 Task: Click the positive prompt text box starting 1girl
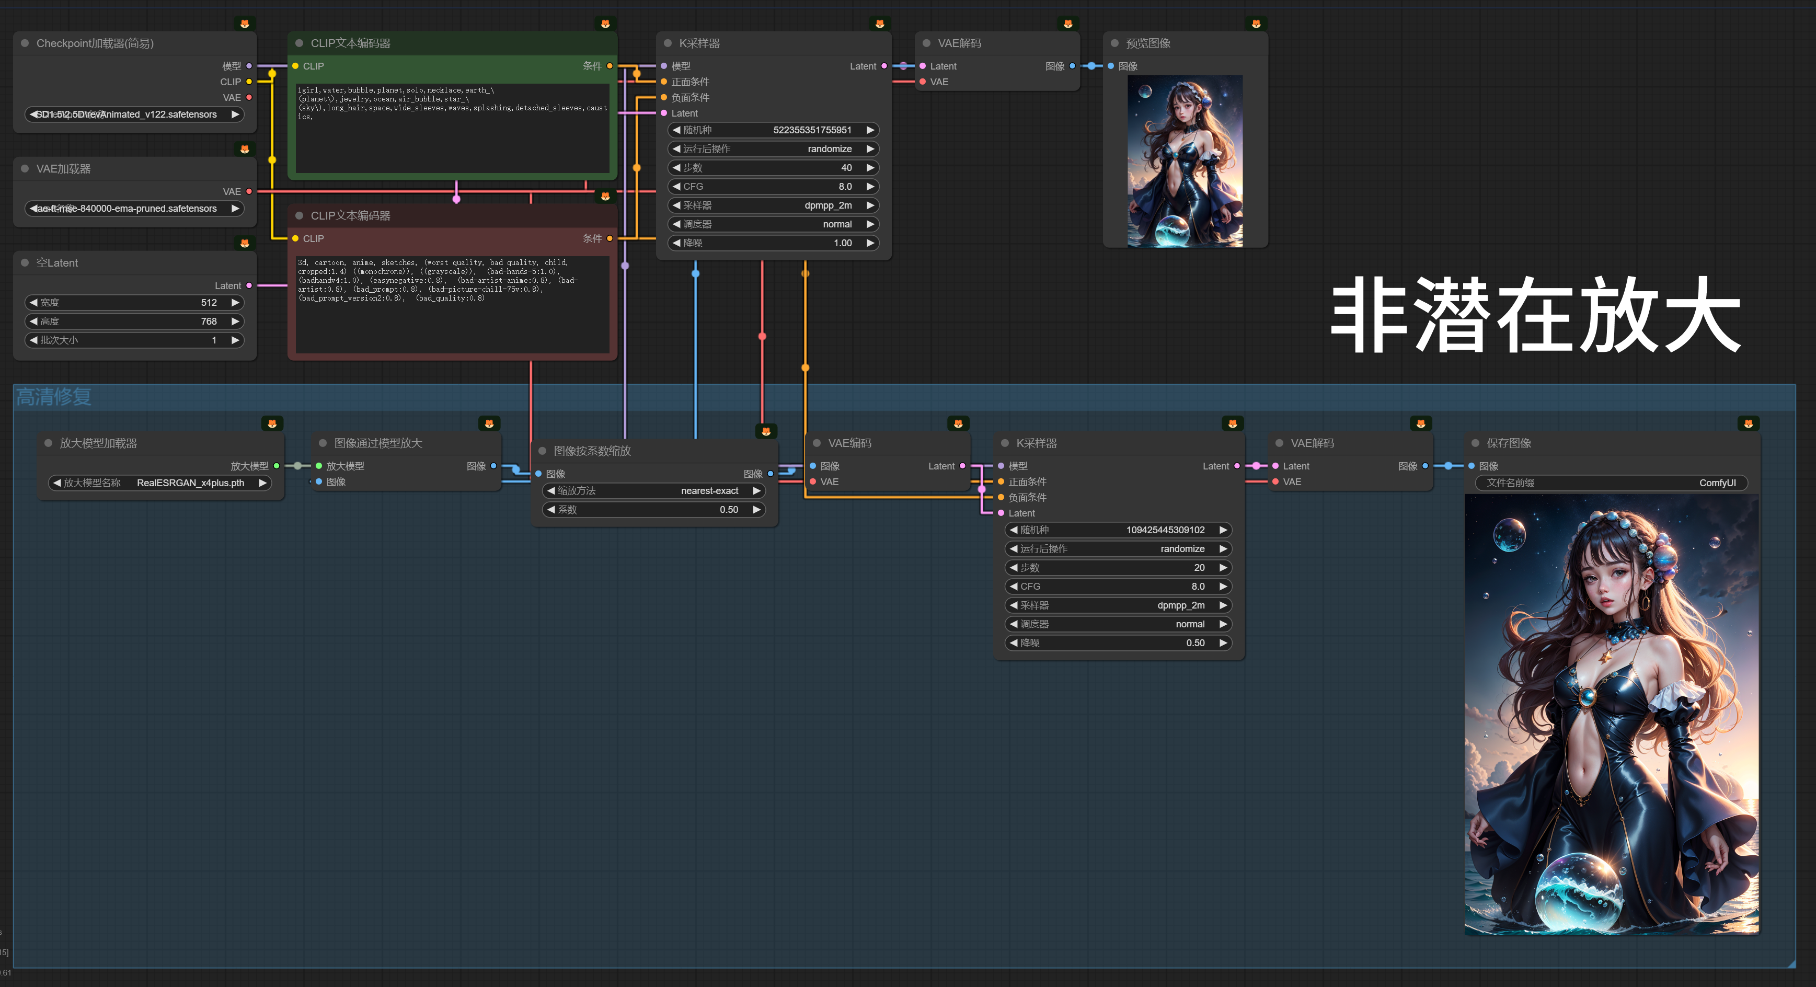click(x=452, y=128)
